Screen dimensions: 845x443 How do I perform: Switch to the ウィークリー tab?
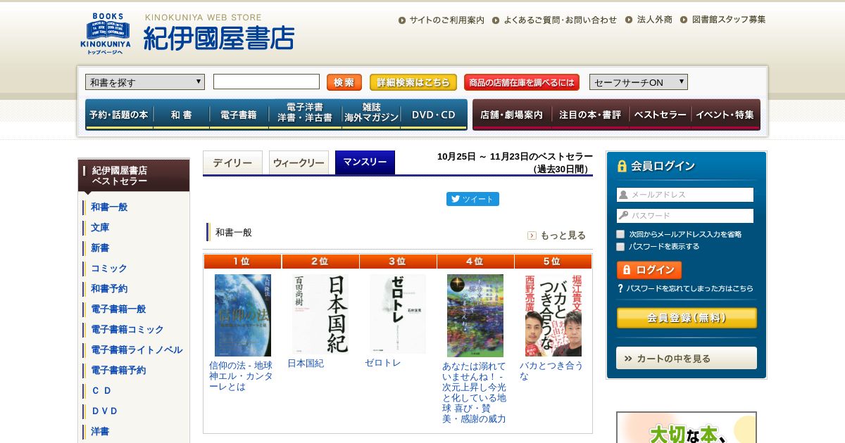pos(299,162)
